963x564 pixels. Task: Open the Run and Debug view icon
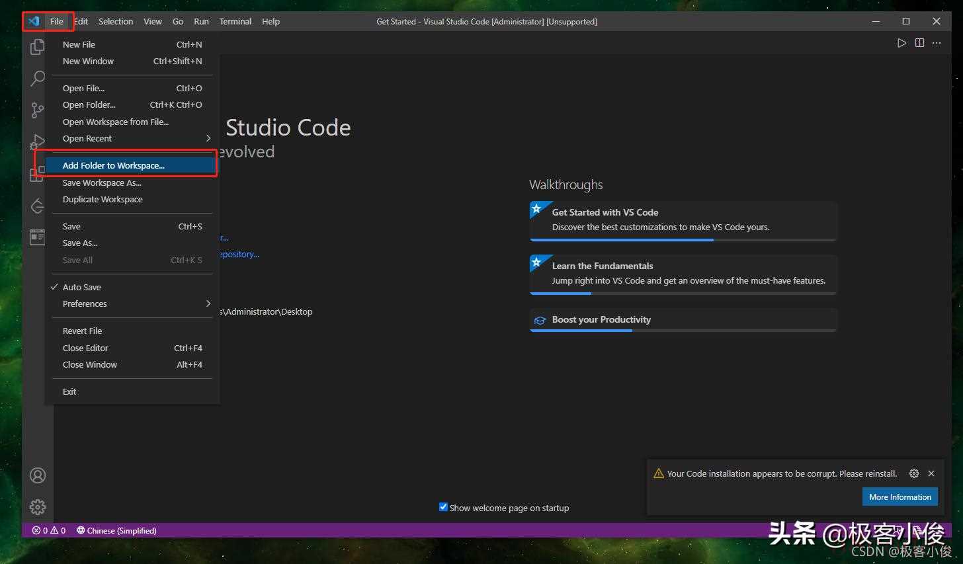tap(38, 141)
